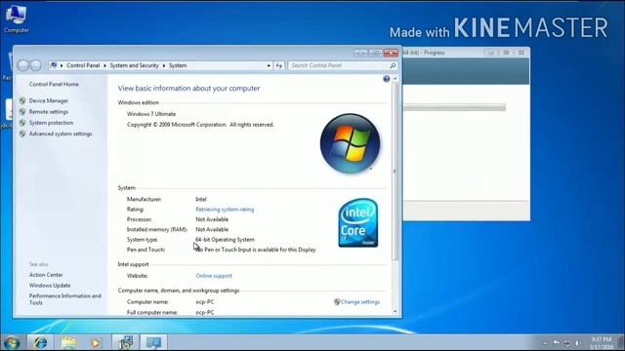Expand the arrow after System and Security
This screenshot has height=351, width=625.
pos(164,65)
